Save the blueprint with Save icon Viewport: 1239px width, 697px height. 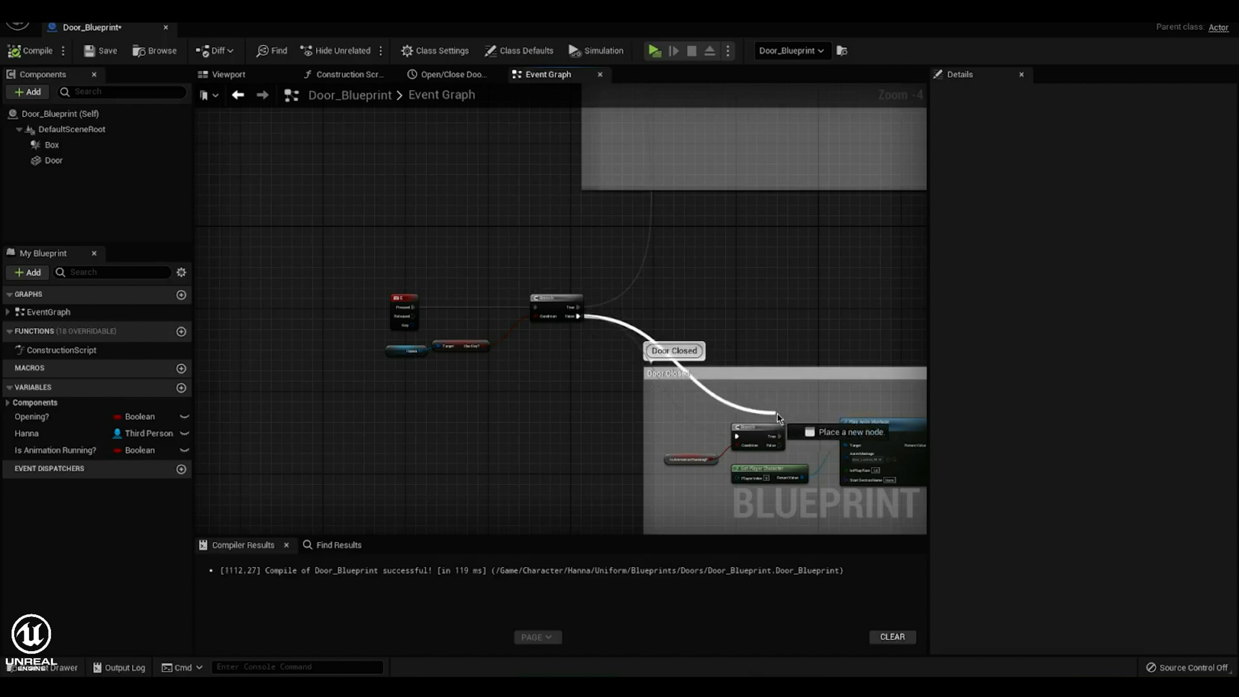click(90, 51)
